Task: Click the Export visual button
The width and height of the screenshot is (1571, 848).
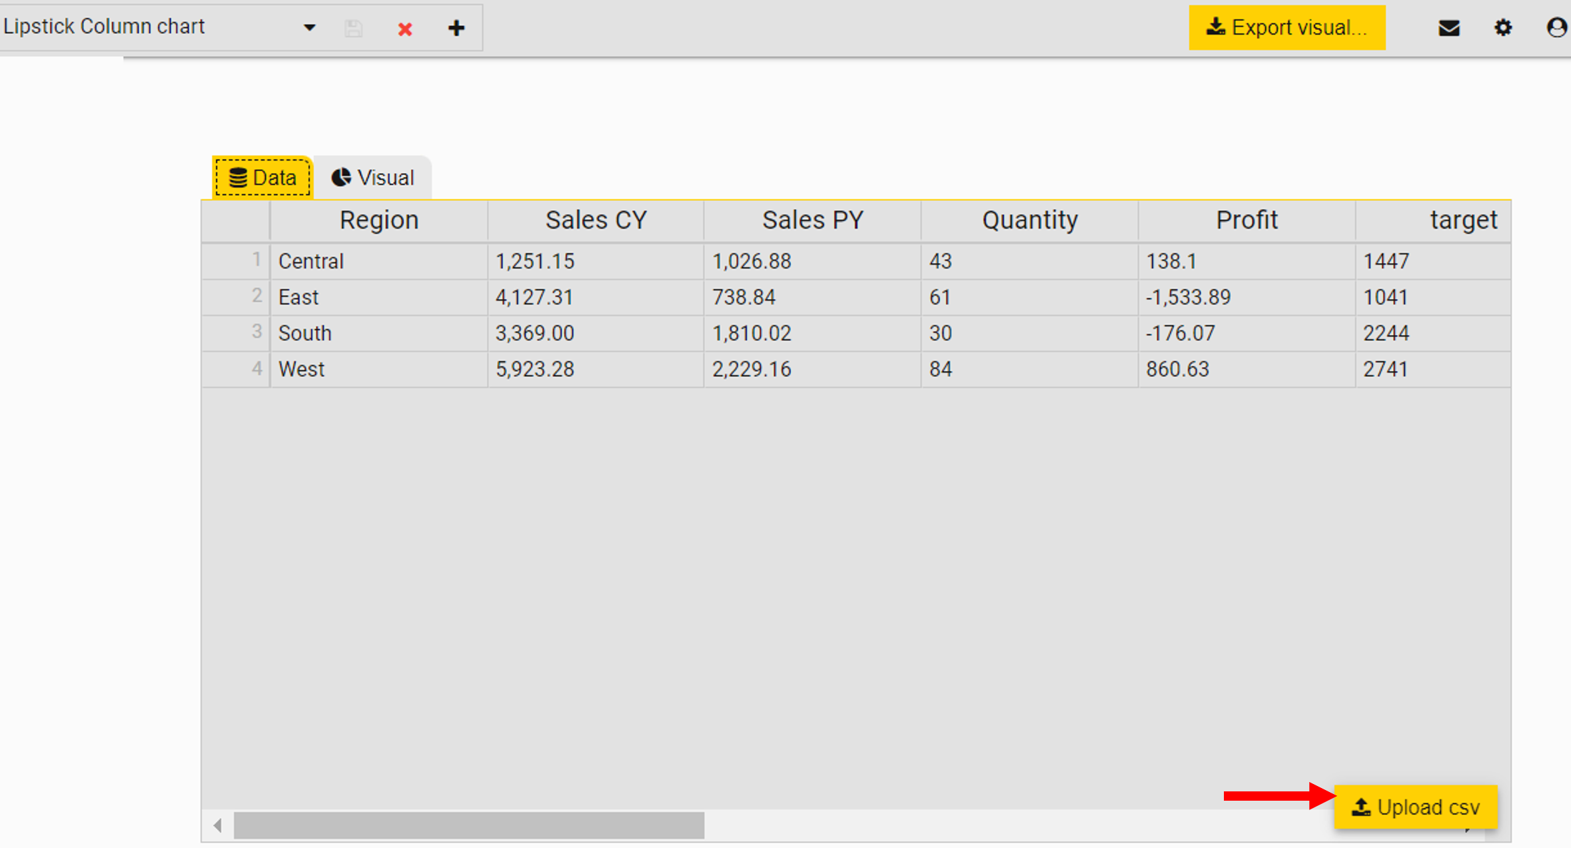Action: pos(1287,27)
